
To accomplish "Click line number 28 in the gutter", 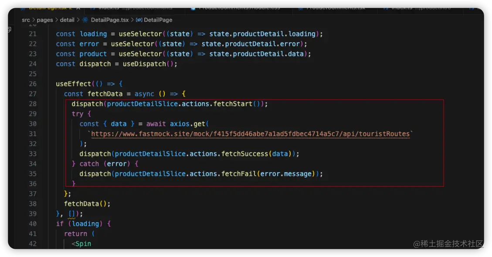I will pos(33,104).
